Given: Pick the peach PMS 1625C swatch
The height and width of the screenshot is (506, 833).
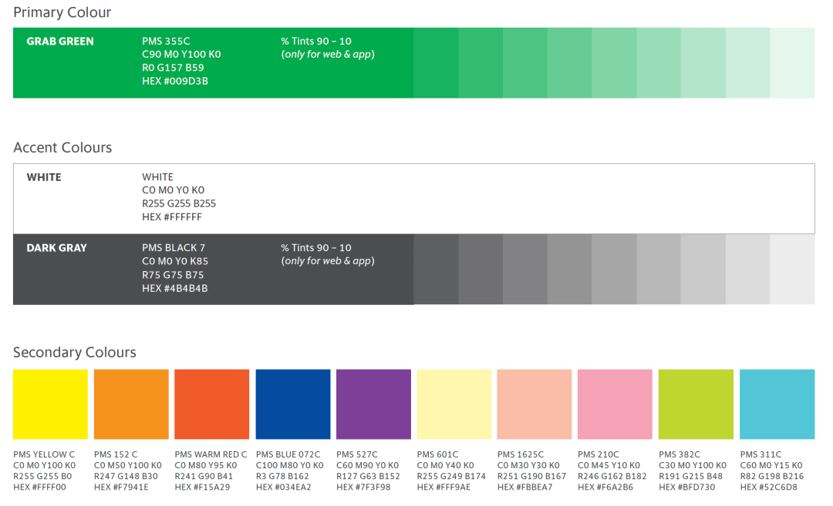Looking at the screenshot, I should (x=535, y=404).
